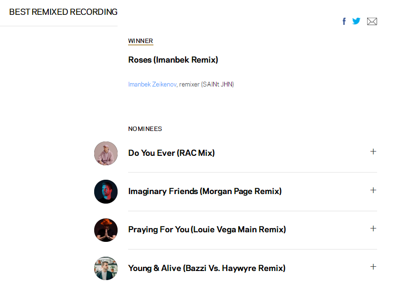Share via Twitter bird icon

coord(356,21)
